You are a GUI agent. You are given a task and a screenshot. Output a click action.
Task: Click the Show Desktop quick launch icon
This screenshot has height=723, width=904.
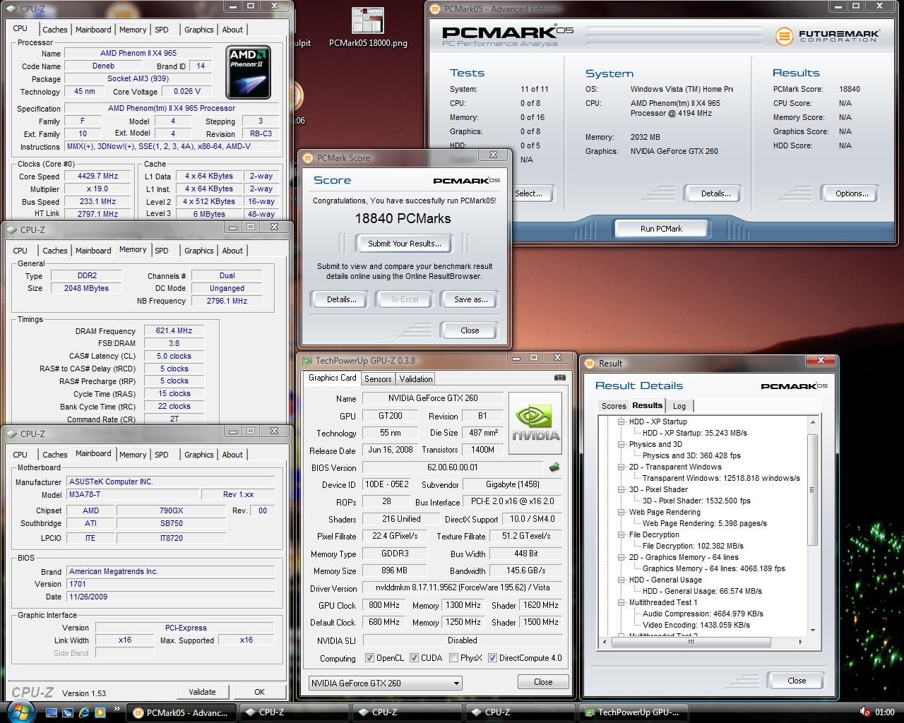pos(52,712)
